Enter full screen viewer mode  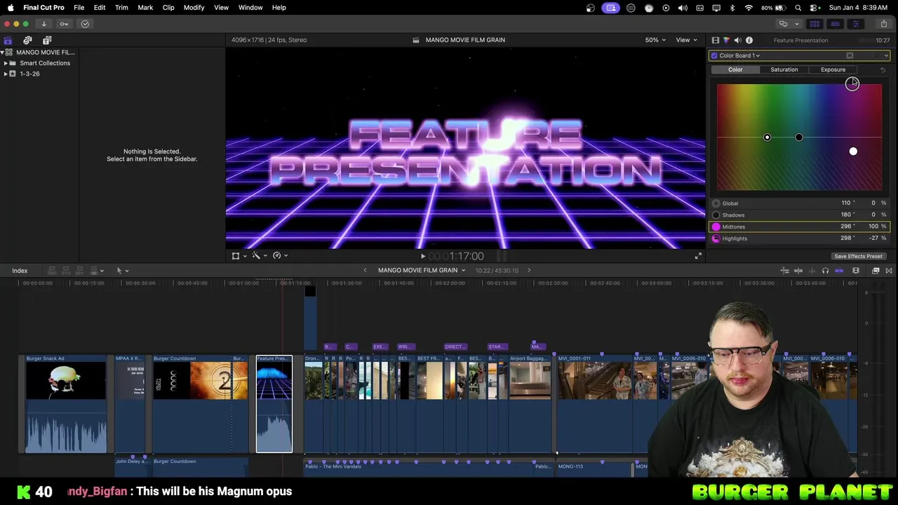click(x=697, y=257)
